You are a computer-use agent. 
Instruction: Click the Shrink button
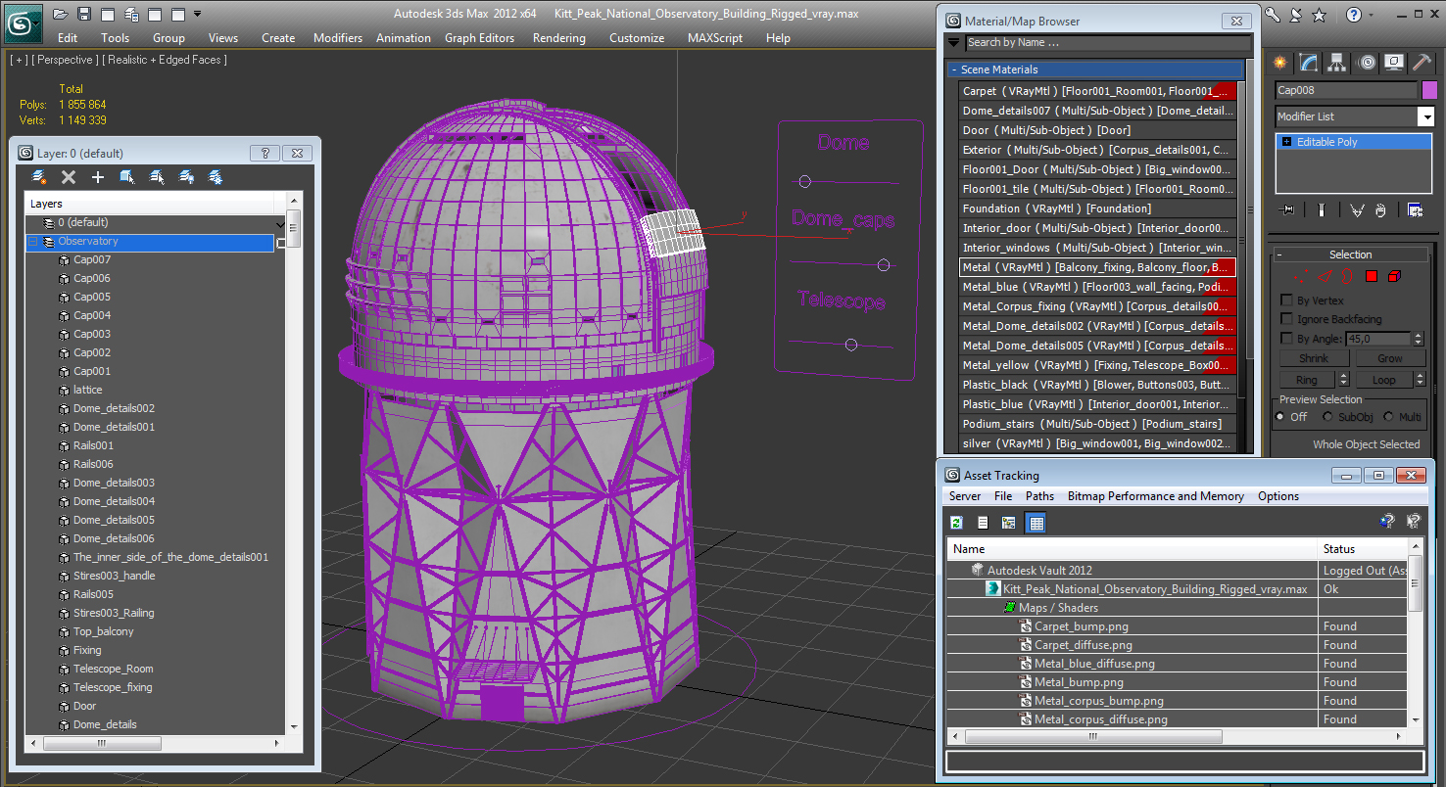click(1314, 358)
